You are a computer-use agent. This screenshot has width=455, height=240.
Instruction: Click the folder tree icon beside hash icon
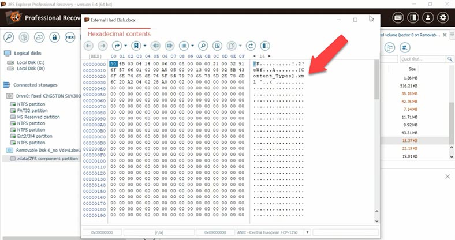pos(390,47)
